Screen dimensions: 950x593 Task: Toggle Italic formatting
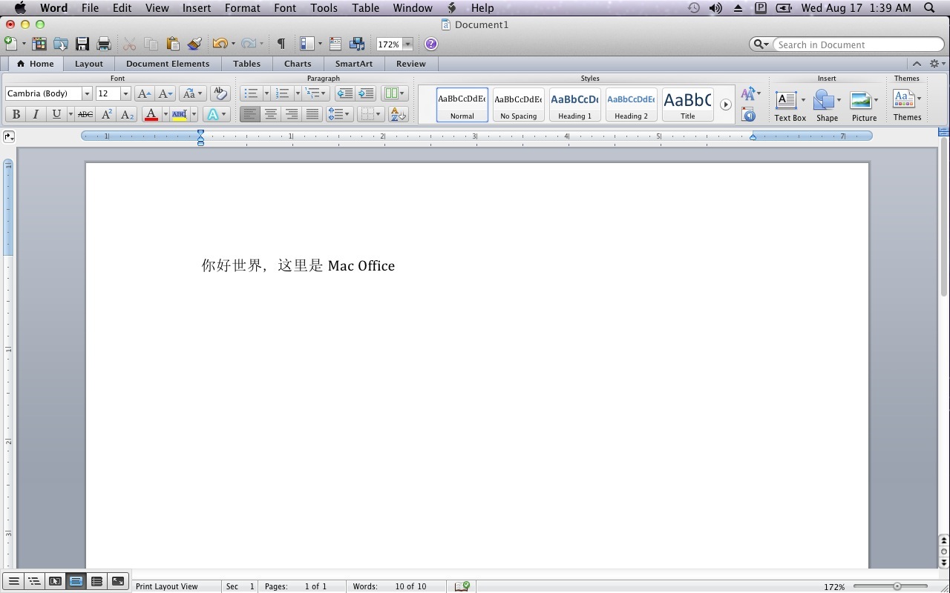coord(36,114)
